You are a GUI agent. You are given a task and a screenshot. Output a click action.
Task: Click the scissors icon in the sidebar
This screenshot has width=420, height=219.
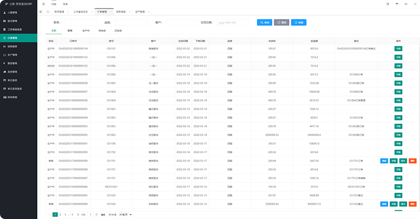5,47
